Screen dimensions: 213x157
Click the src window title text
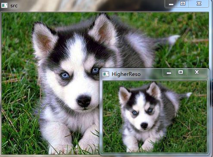pos(14,6)
